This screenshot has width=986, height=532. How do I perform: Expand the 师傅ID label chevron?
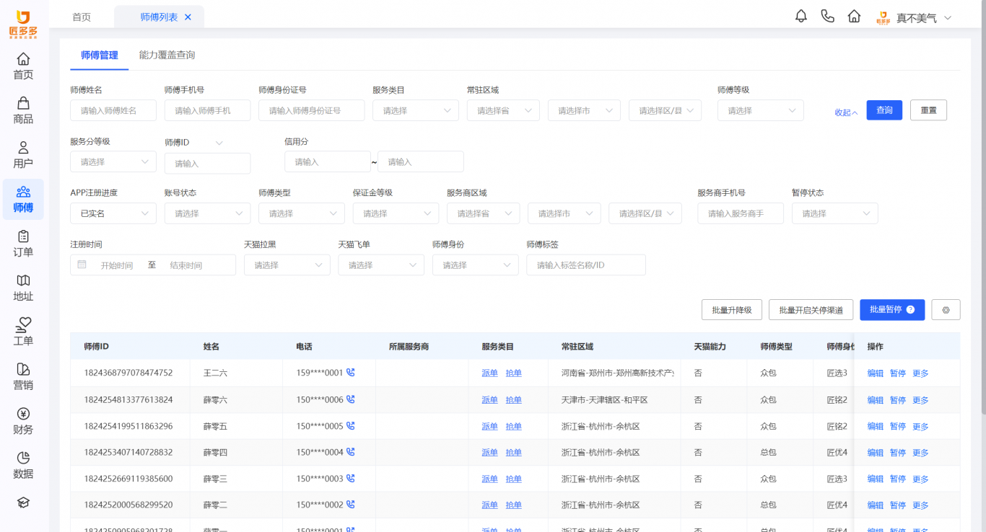(x=219, y=143)
